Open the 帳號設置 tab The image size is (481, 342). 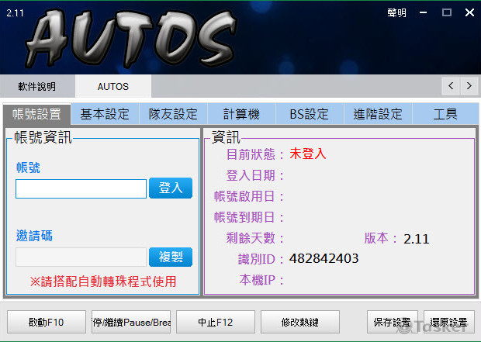pyautogui.click(x=36, y=114)
